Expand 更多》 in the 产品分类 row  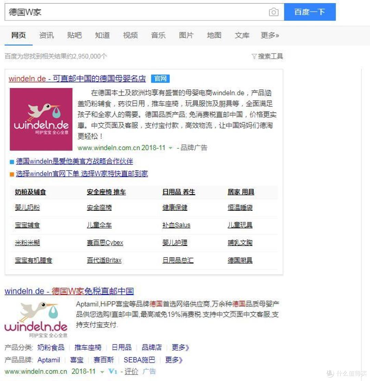180,347
